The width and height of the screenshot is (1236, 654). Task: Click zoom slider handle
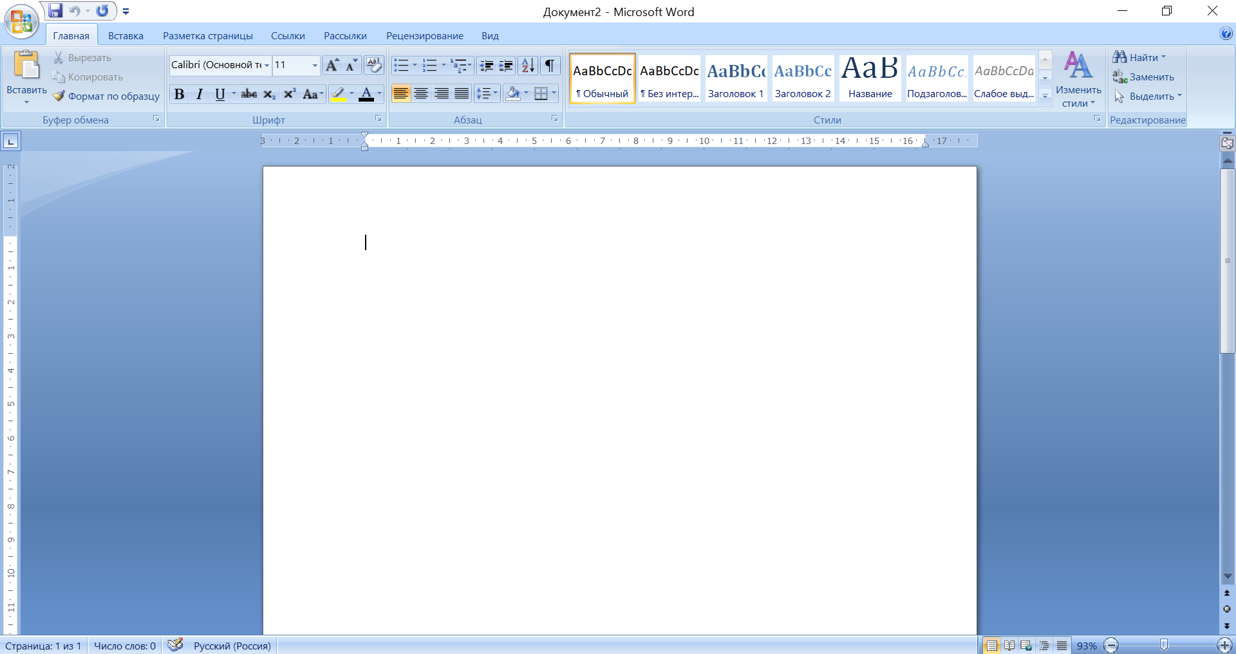pyautogui.click(x=1164, y=645)
